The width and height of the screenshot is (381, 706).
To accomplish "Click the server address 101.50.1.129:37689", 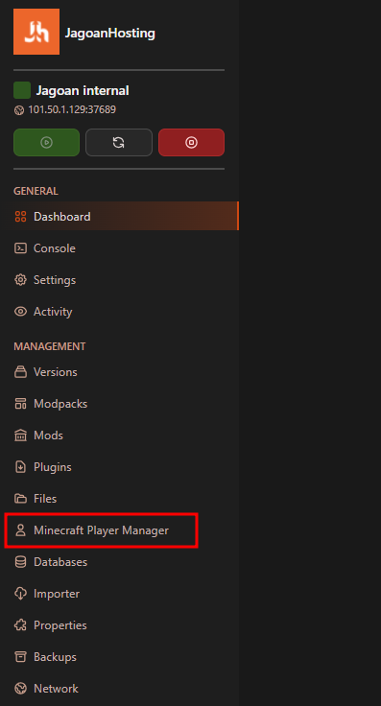I will coord(72,109).
